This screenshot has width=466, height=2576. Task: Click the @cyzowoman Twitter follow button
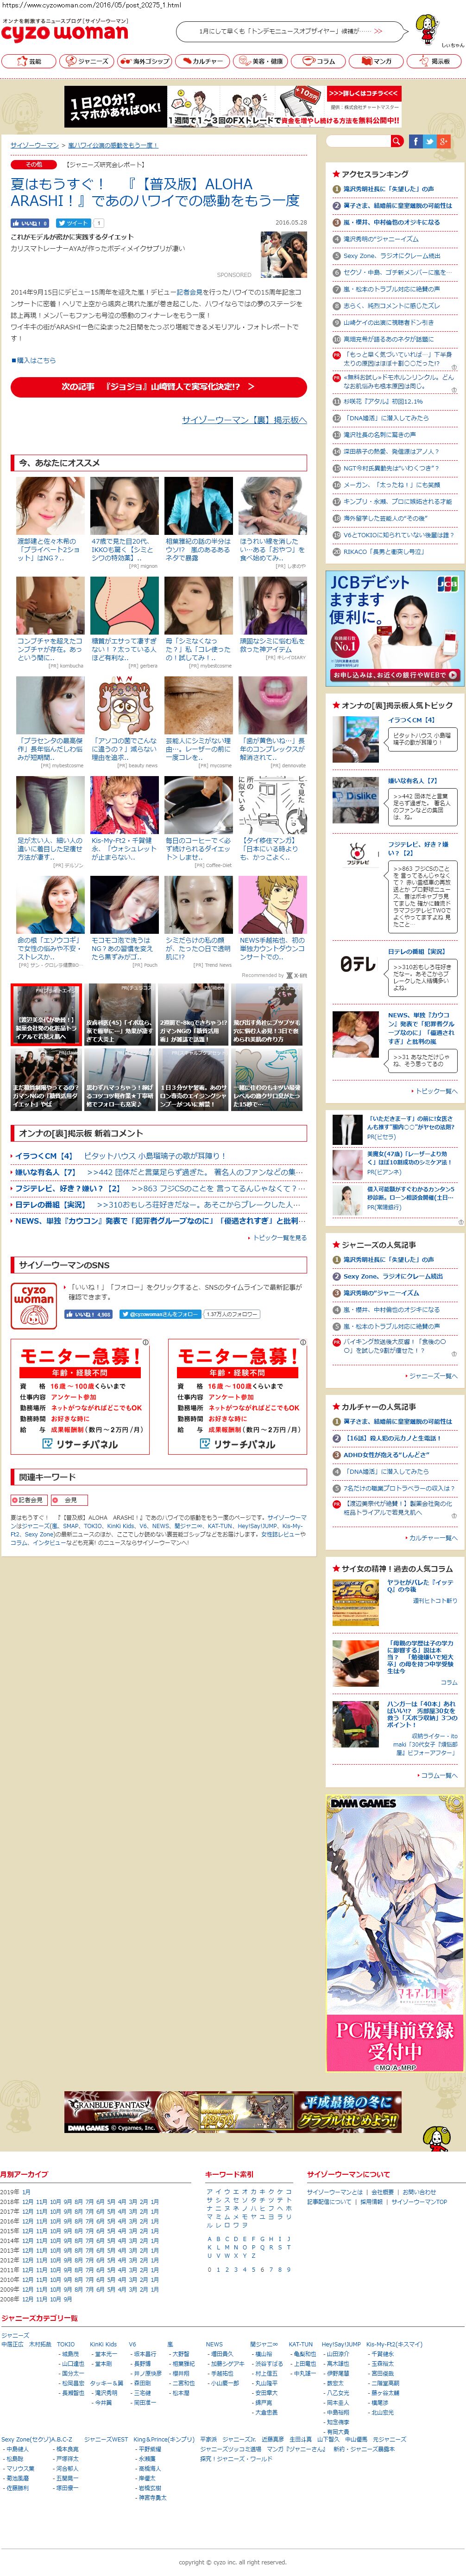tap(160, 1314)
